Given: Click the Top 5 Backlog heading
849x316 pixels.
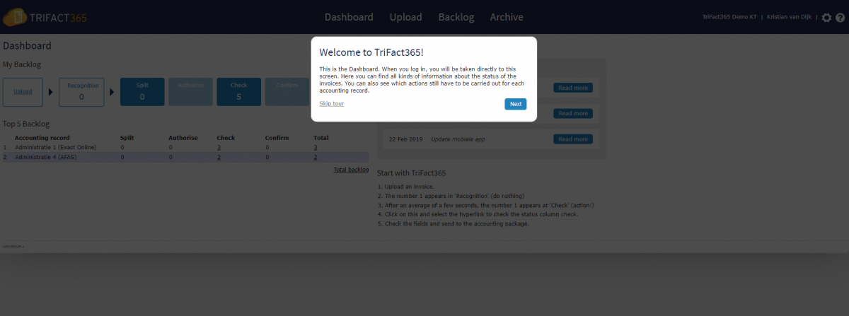Looking at the screenshot, I should (x=26, y=124).
